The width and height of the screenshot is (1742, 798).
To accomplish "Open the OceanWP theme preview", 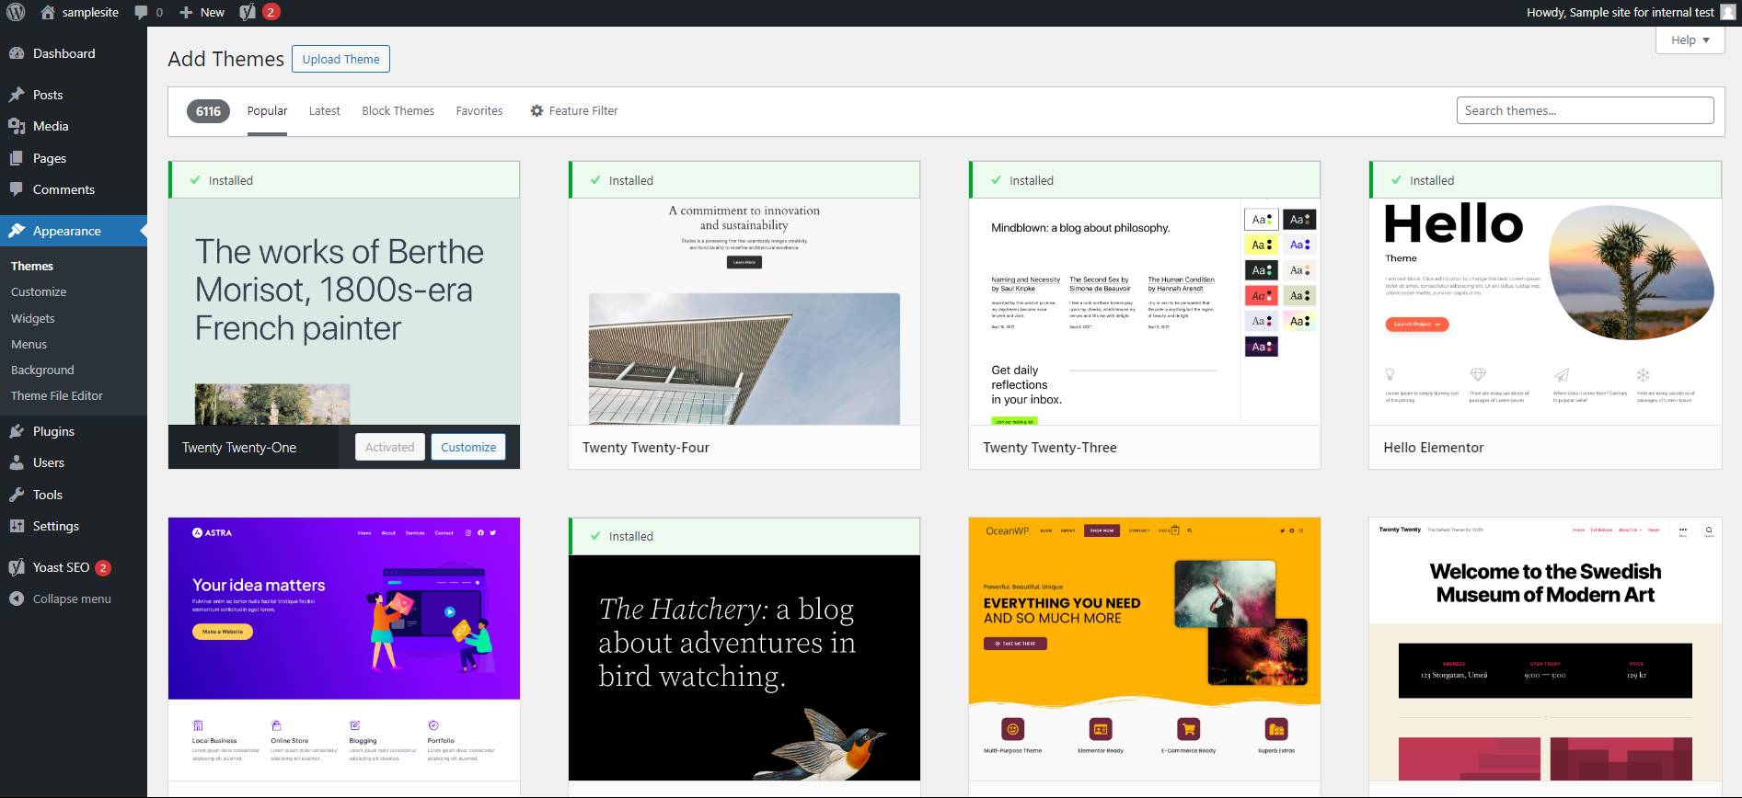I will point(1145,649).
